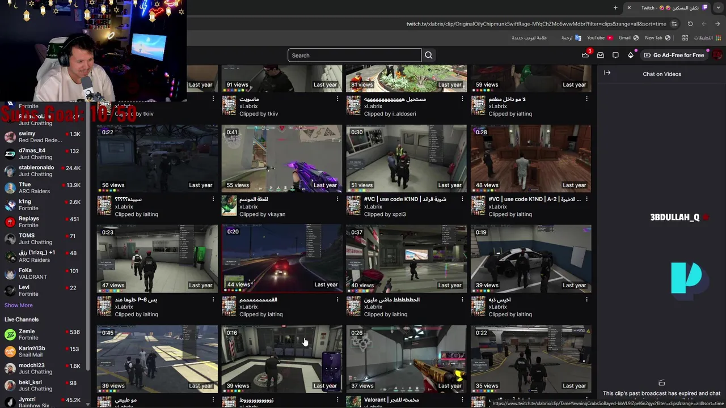Click the browser address bar URL

pyautogui.click(x=536, y=24)
